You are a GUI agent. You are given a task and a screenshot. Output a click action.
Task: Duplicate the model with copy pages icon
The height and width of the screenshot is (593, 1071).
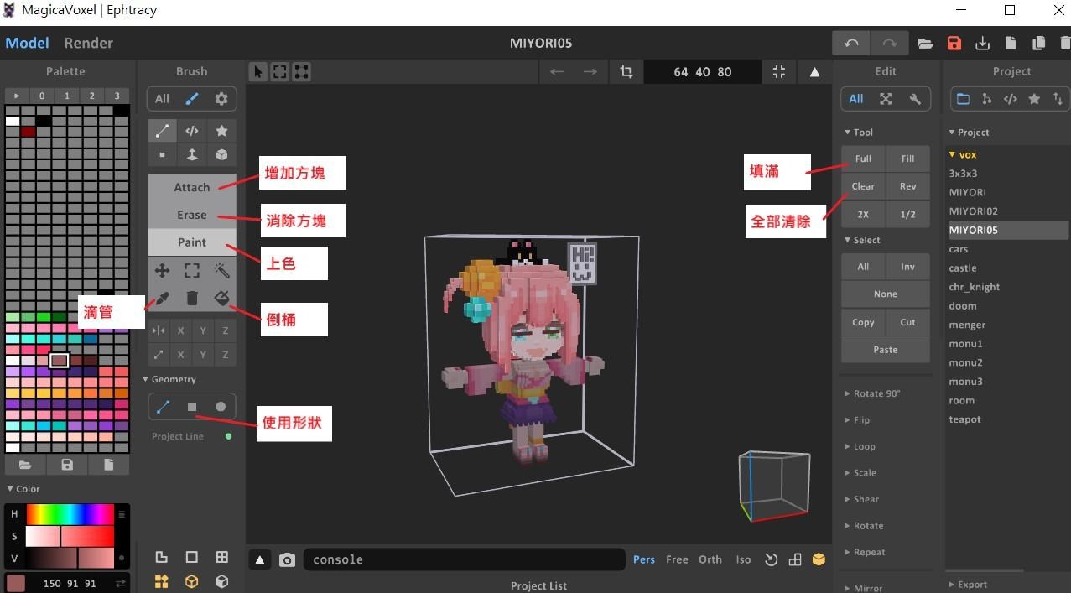[1038, 44]
